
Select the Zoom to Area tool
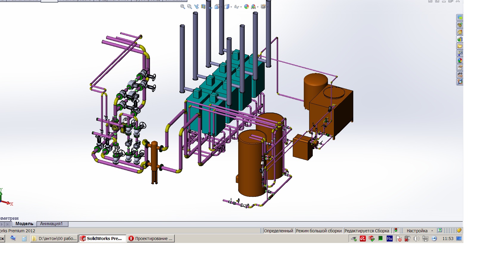(x=189, y=7)
